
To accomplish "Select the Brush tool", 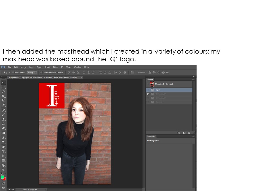I will tap(3, 115).
